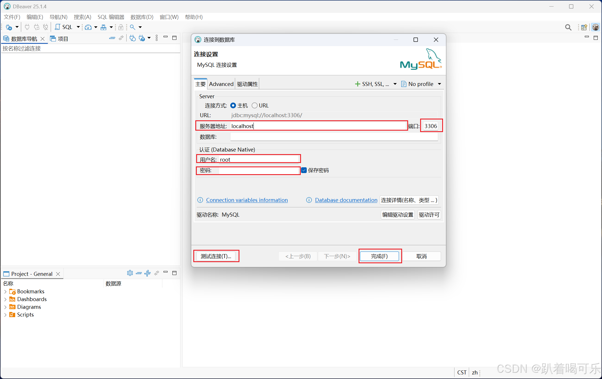Viewport: 602px width, 379px height.
Task: Select the URL connection radio button
Action: click(x=255, y=105)
